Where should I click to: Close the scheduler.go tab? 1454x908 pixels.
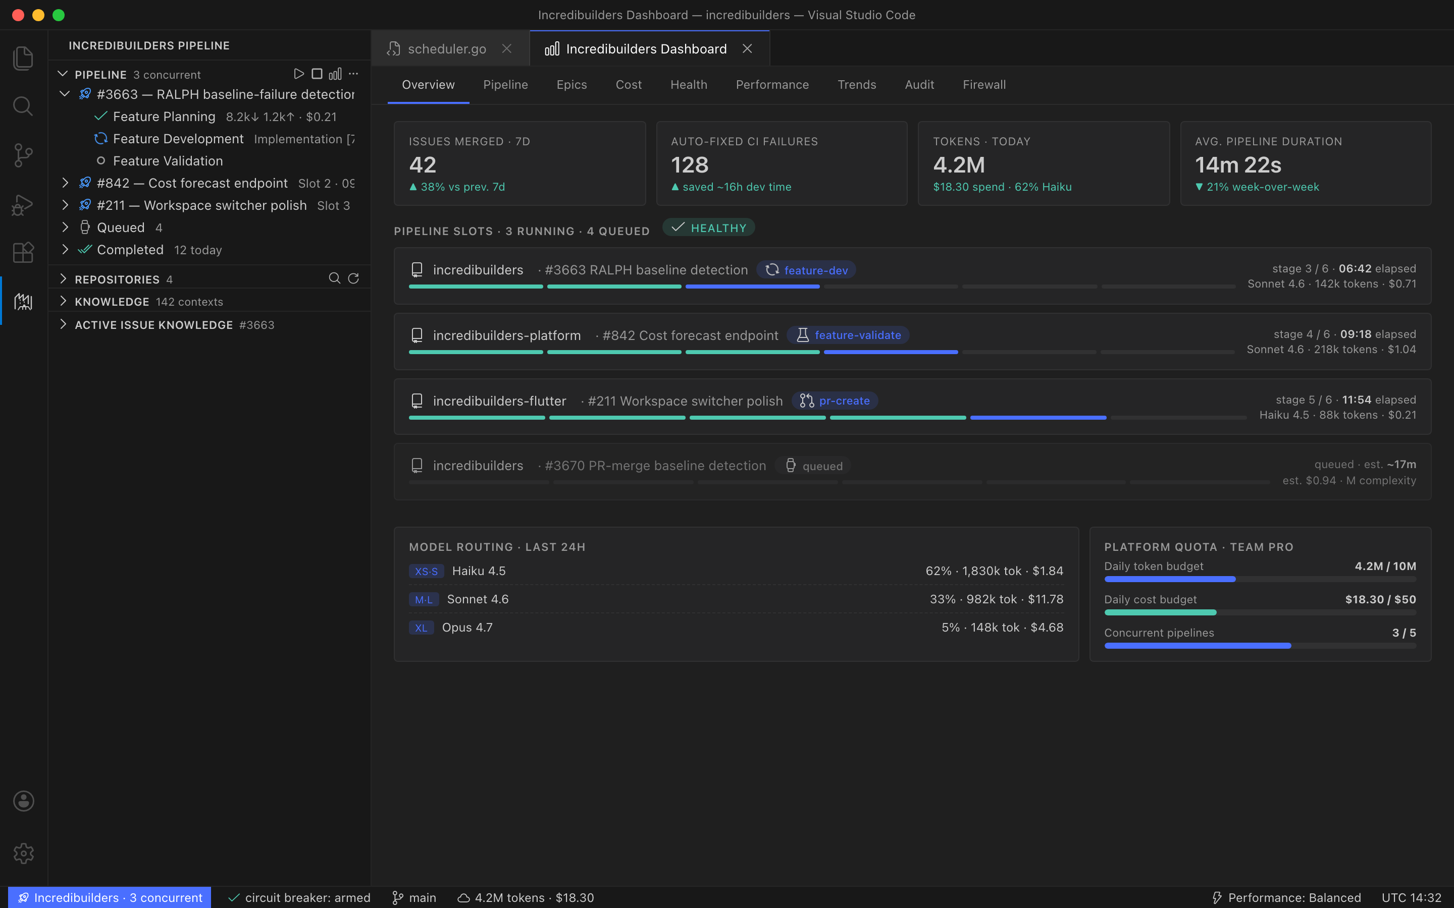(x=506, y=48)
